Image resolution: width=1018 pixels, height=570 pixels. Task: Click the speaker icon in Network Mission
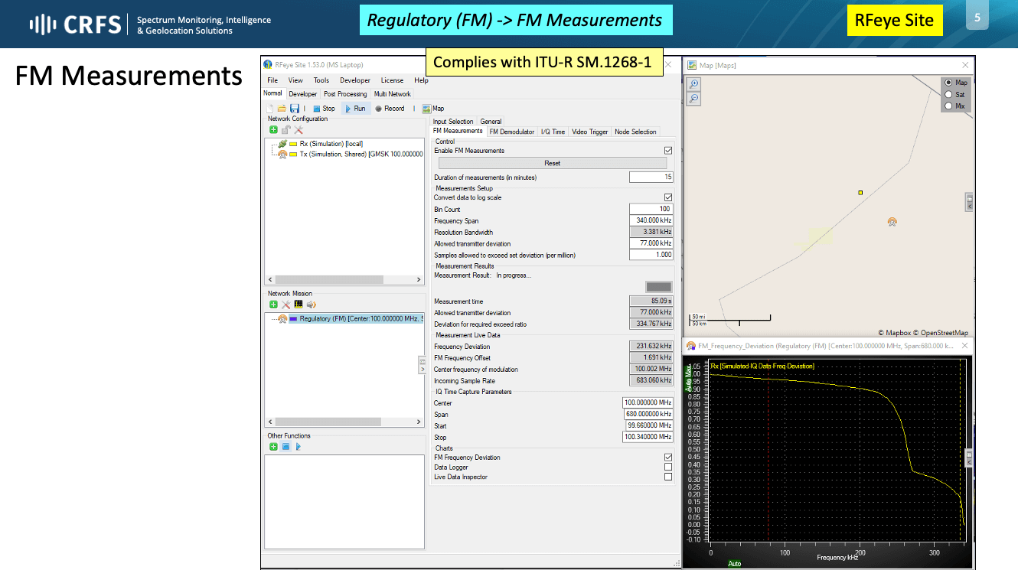[311, 305]
